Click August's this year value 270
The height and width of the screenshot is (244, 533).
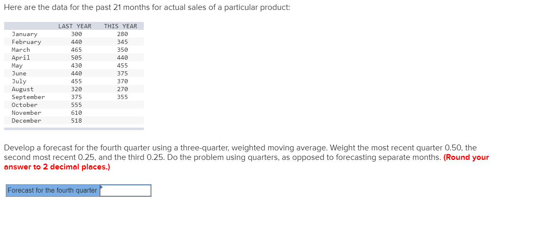click(x=122, y=89)
